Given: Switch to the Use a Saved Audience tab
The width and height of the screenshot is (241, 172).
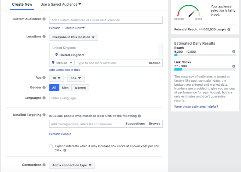Looking at the screenshot, I should click(61, 5).
